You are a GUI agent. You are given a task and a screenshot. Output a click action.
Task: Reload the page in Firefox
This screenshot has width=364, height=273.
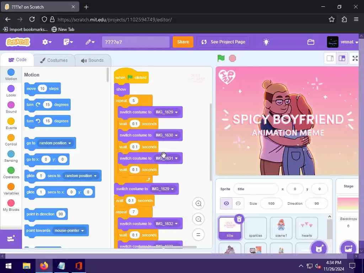point(32,19)
